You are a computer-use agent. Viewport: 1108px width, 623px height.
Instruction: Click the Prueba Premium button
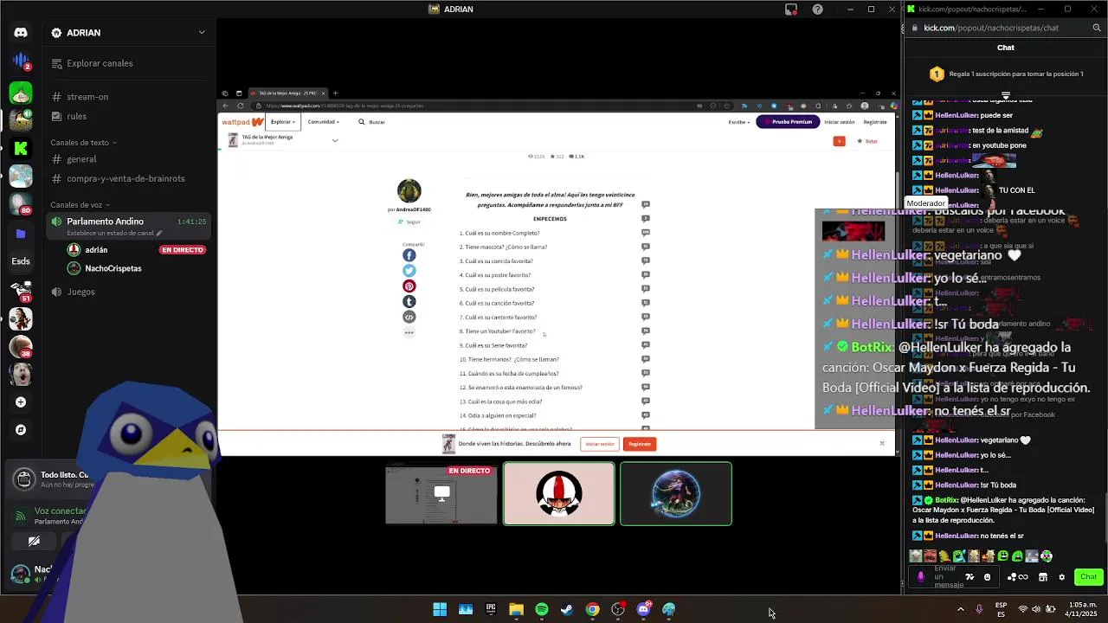pos(788,122)
